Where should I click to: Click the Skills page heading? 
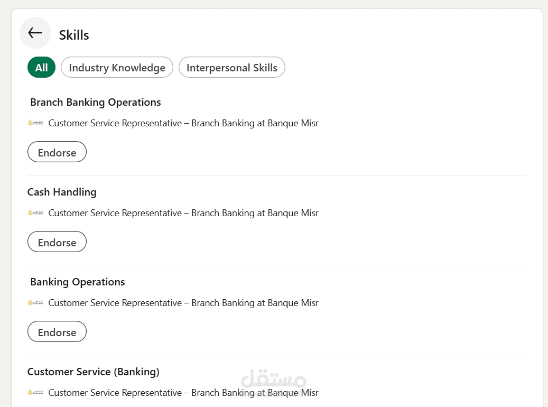pyautogui.click(x=74, y=35)
